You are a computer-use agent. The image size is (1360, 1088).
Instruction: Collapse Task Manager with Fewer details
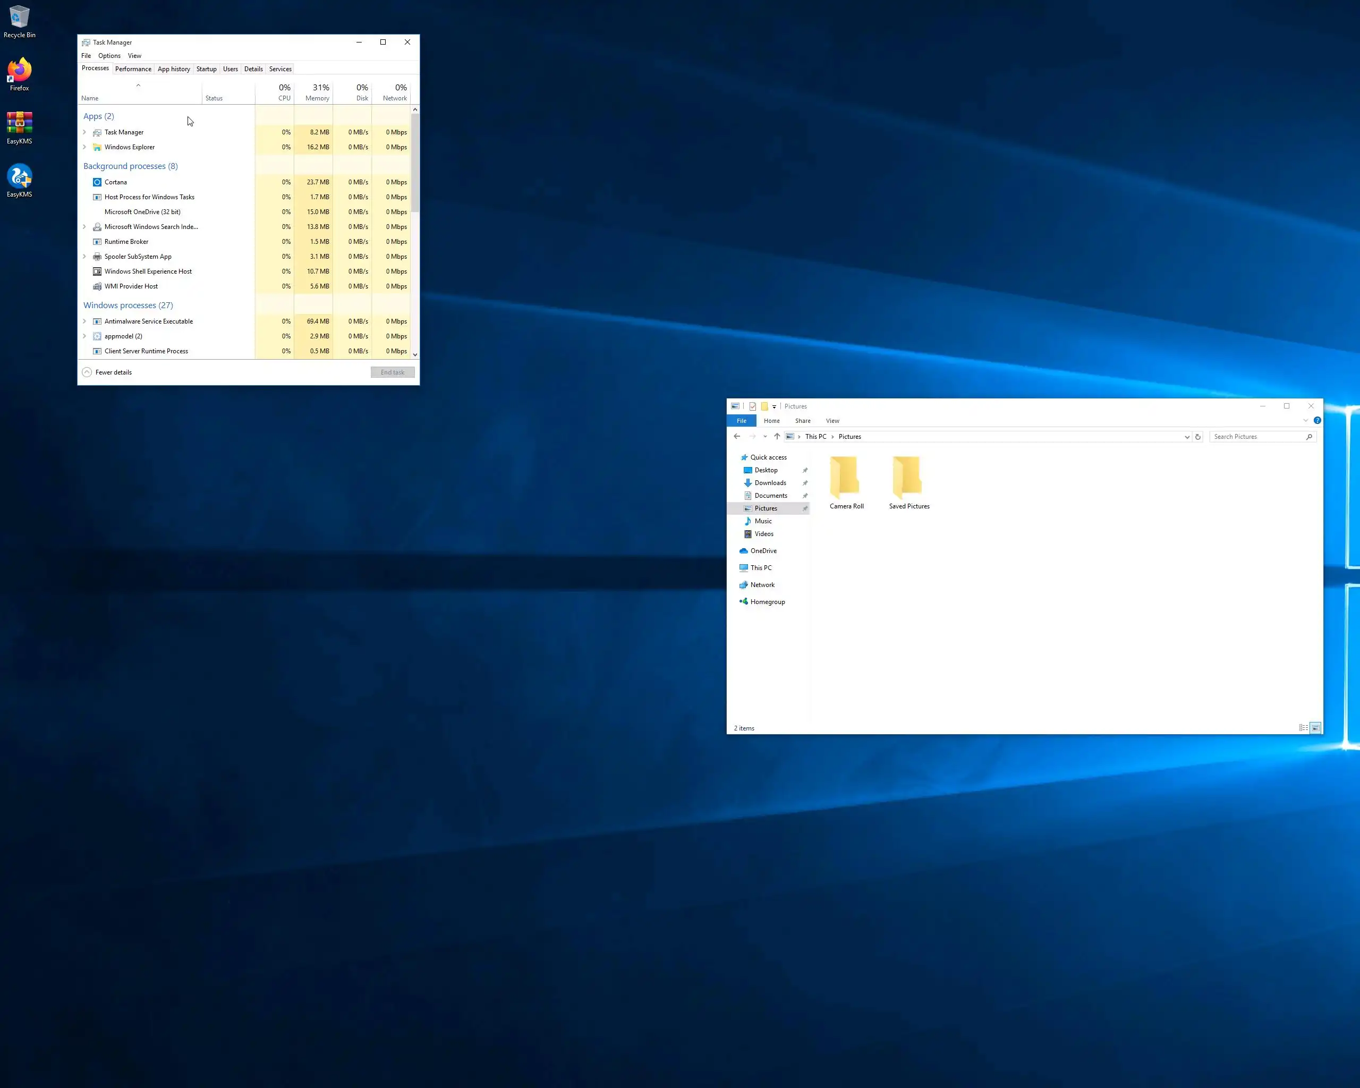click(107, 372)
